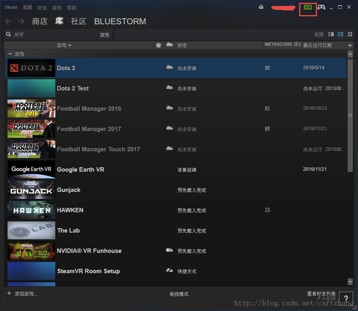Open help with the question mark button
Screen dimensions: 358x311
click(x=346, y=298)
